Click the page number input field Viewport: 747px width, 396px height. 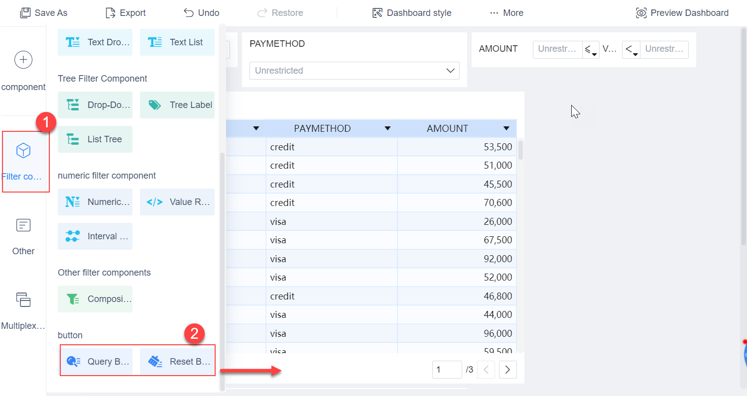pos(447,370)
